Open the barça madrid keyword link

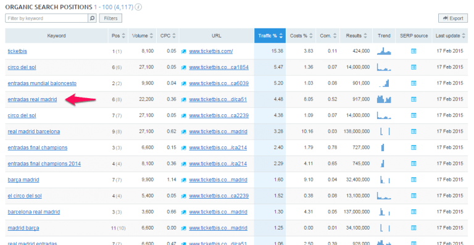pos(23,180)
